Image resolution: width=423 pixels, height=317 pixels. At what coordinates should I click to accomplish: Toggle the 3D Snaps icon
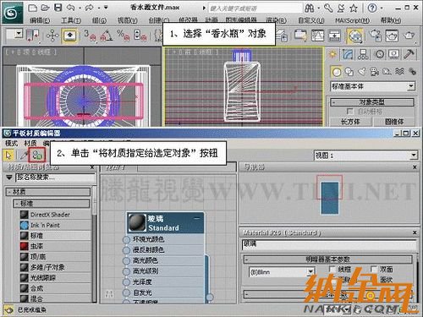point(90,36)
